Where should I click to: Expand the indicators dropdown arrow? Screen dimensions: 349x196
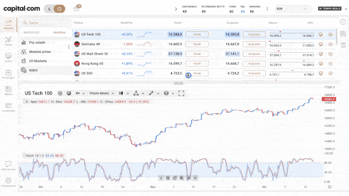[143, 94]
